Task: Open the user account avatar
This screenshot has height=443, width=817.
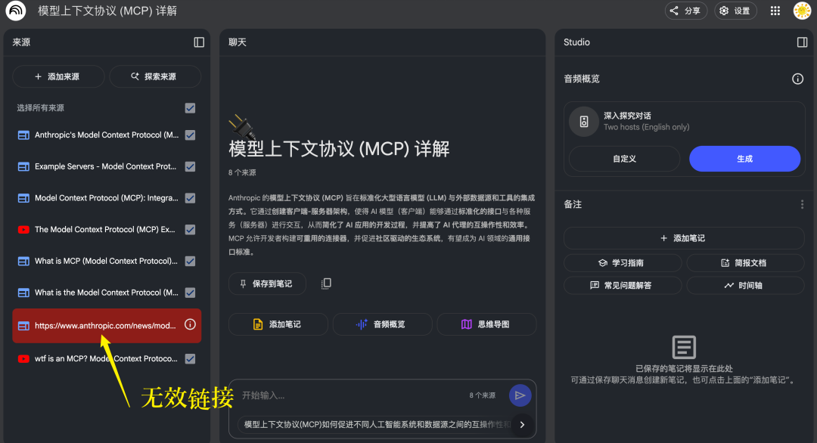Action: [x=803, y=11]
